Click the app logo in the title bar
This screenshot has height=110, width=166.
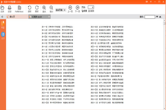[2, 2]
